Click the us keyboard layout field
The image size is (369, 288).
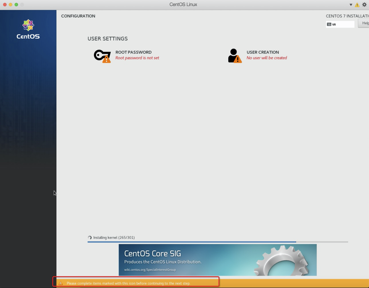[x=340, y=24]
